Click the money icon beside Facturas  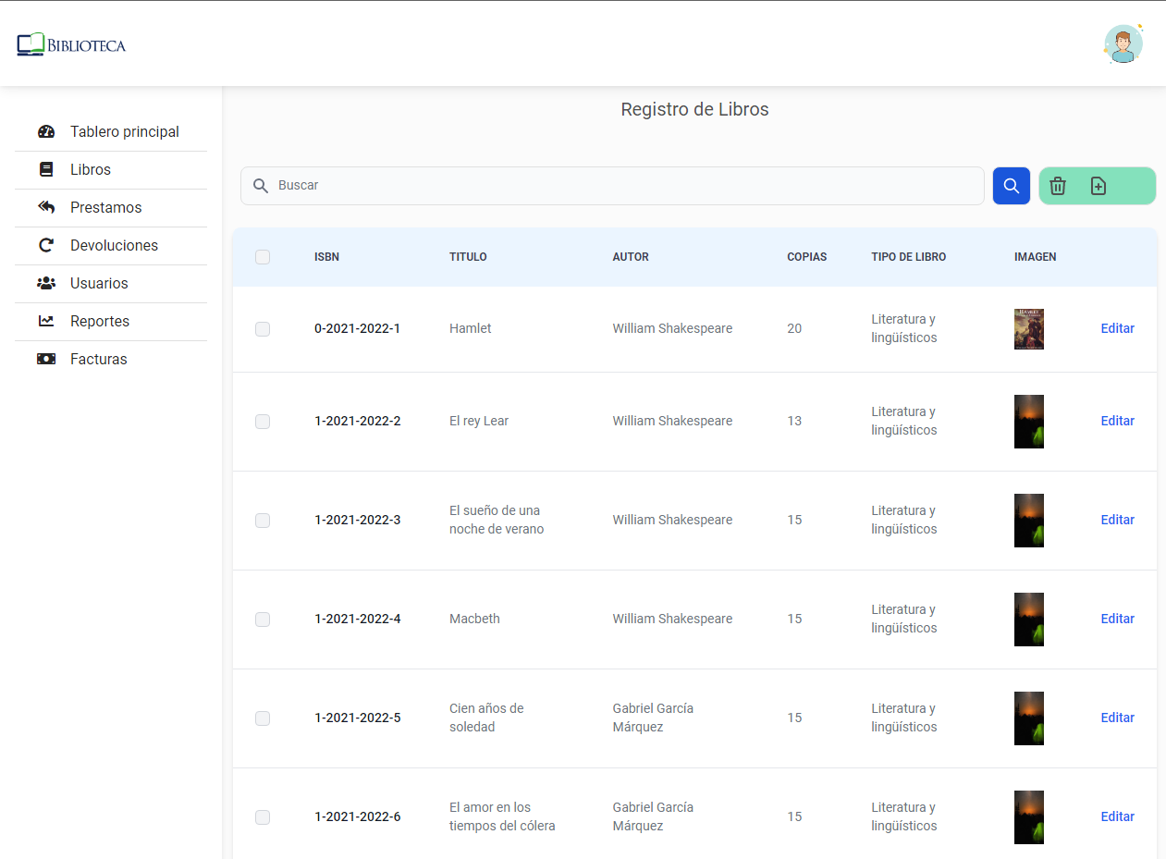click(46, 359)
